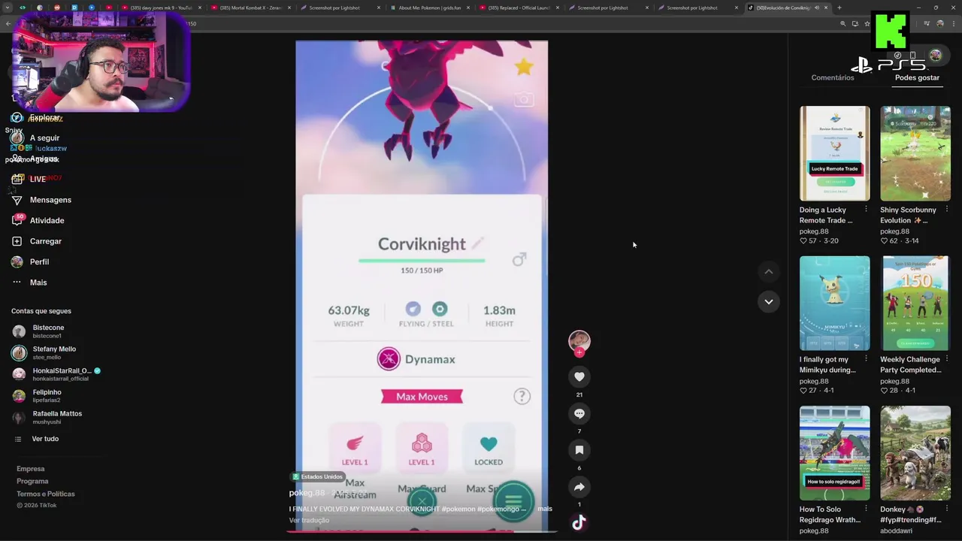Open options for Shiny Scorbunny Evolution
This screenshot has width=962, height=541.
coord(946,210)
